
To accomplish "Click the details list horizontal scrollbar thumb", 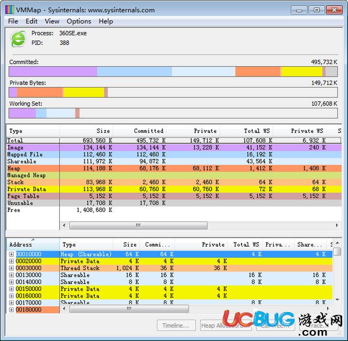I will 129,309.
